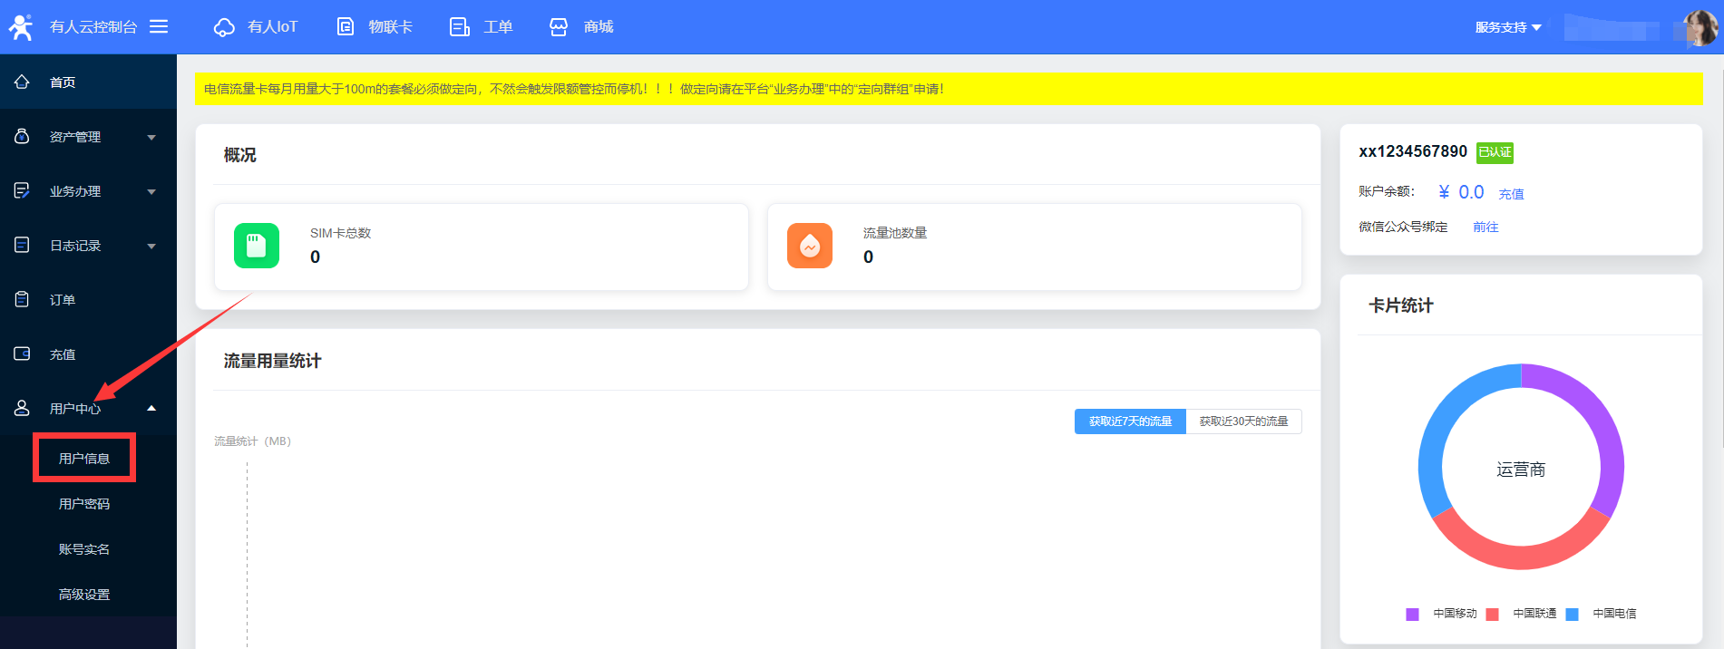Select 获取近7天的流量 toggle option
The height and width of the screenshot is (649, 1724).
tap(1130, 421)
